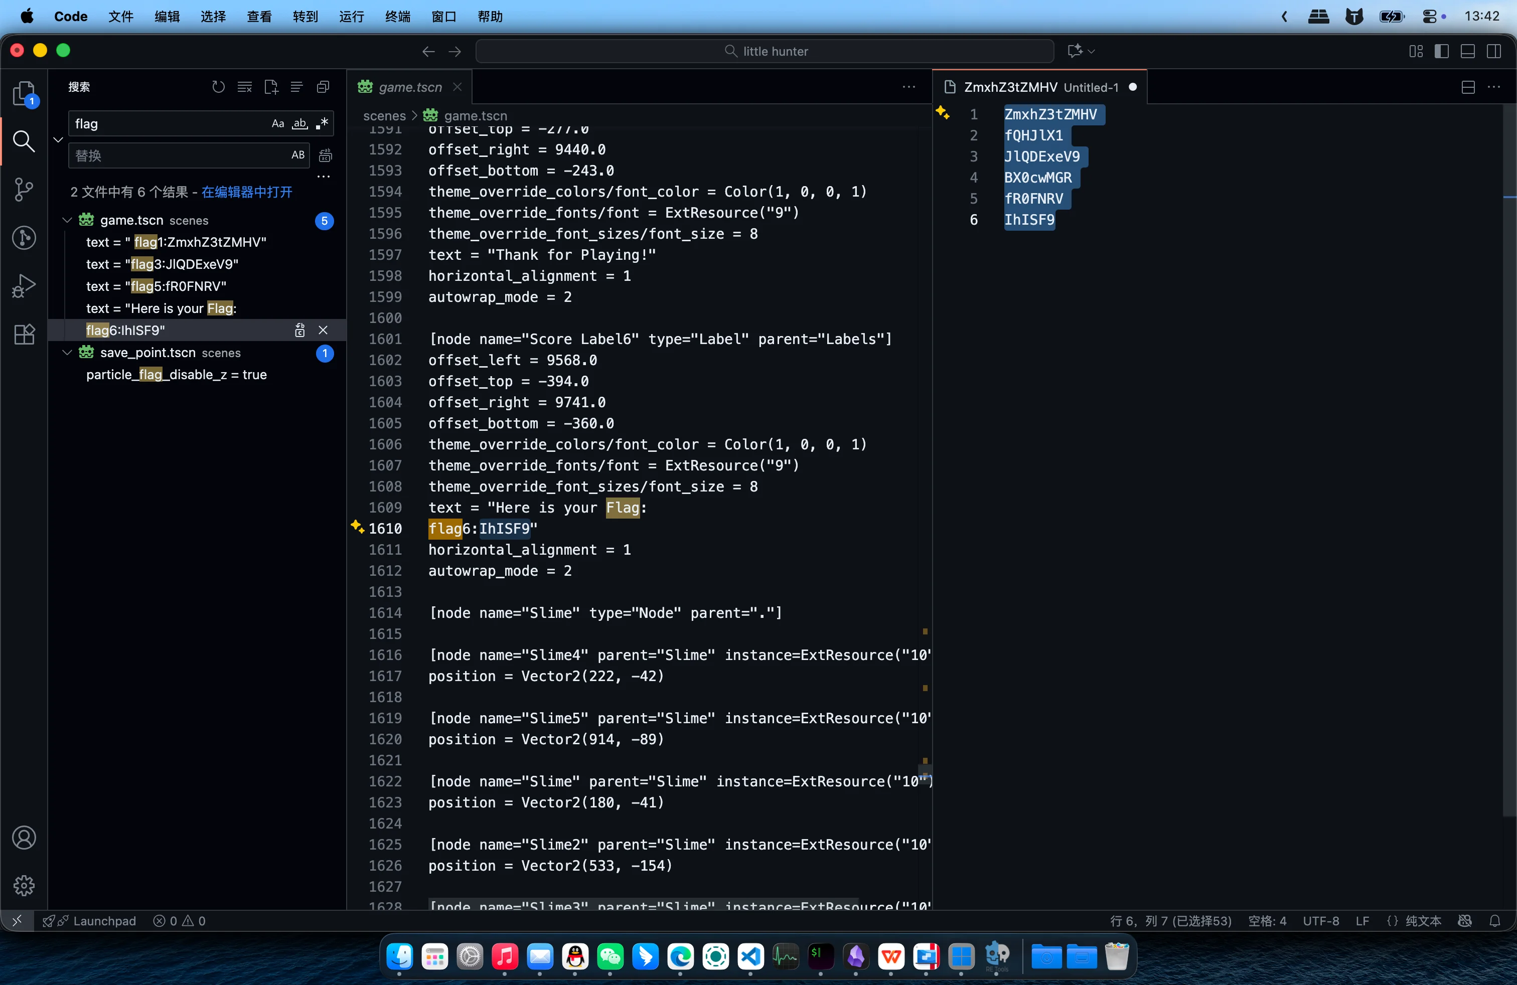This screenshot has height=985, width=1517.
Task: Click the 在编辑器中打开 link
Action: point(247,192)
